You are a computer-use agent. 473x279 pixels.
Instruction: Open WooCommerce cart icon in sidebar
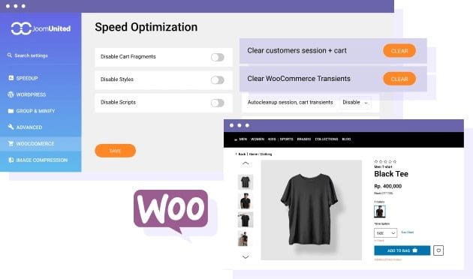[x=11, y=144]
